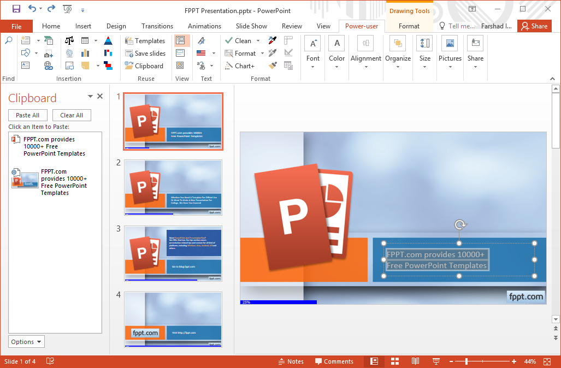Image resolution: width=561 pixels, height=368 pixels.
Task: Click the balance scale icon in Insertion
Action: (69, 41)
